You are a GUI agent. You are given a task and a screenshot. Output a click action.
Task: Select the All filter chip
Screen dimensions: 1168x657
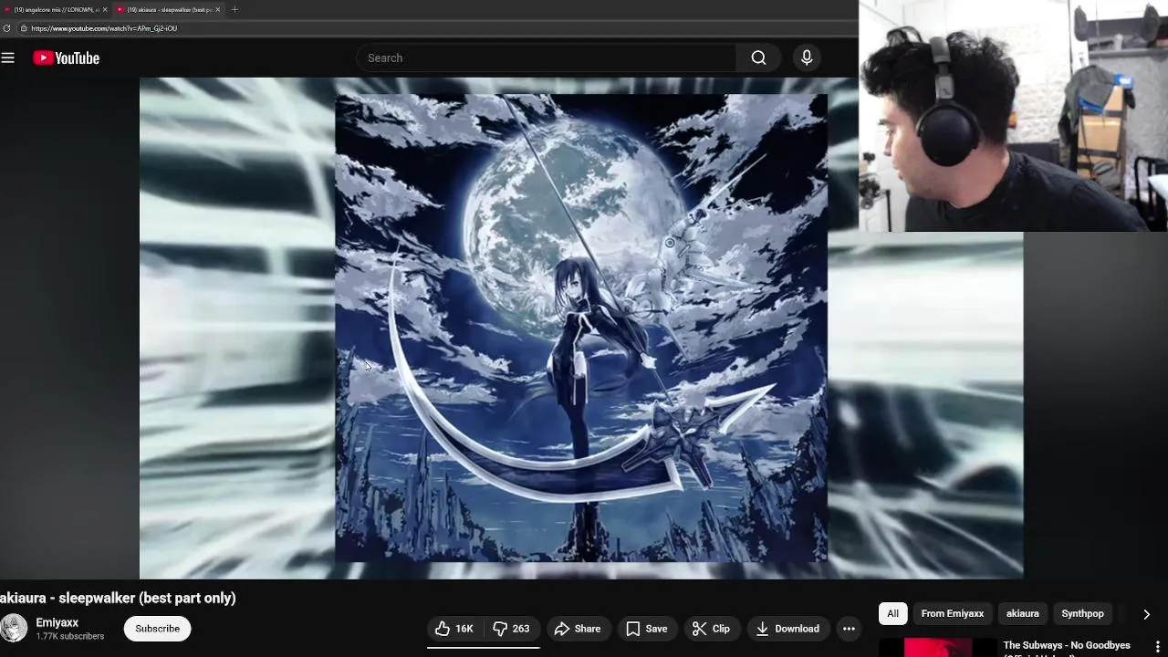(x=893, y=614)
